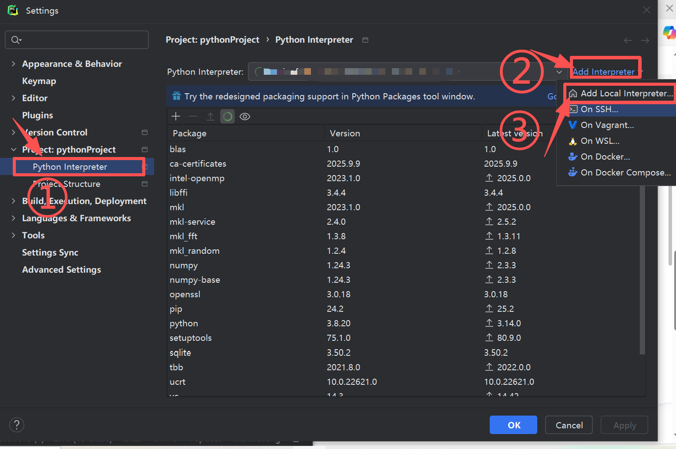Image resolution: width=676 pixels, height=449 pixels.
Task: Select Keymap in settings tree
Action: [39, 81]
